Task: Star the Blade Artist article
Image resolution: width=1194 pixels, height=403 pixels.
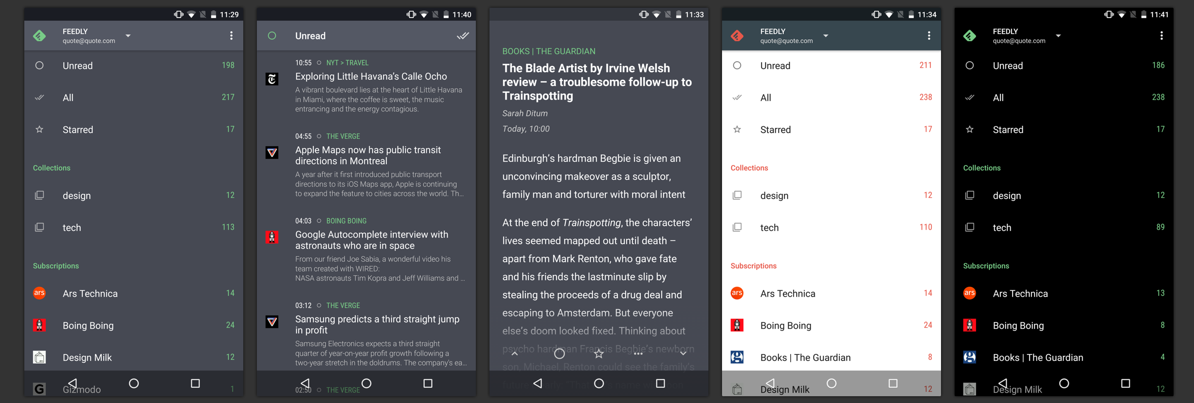Action: coord(599,354)
